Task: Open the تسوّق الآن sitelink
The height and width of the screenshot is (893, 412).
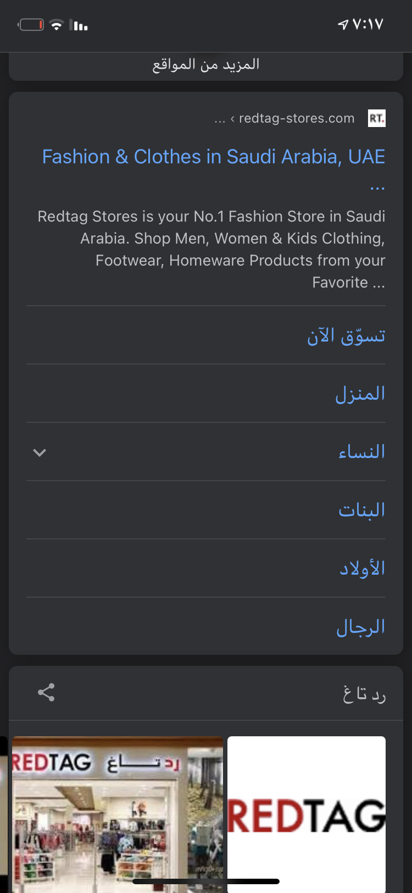Action: click(x=347, y=335)
